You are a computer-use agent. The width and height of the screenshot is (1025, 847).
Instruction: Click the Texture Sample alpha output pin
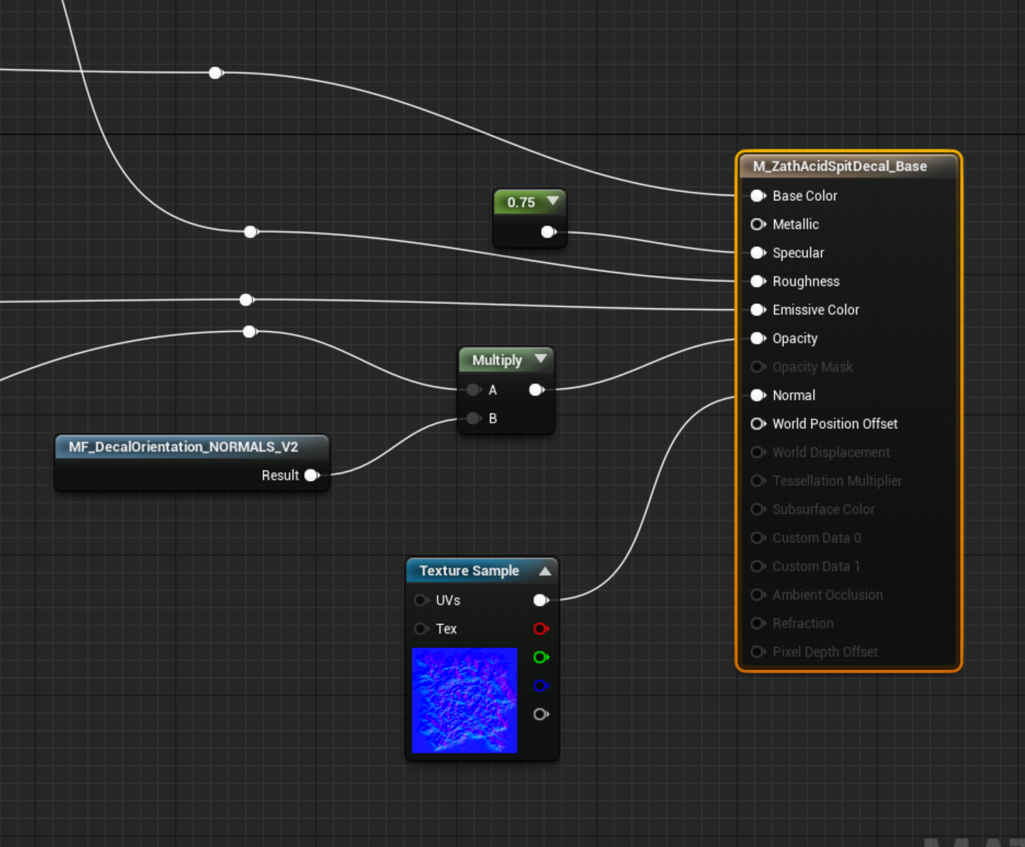pyautogui.click(x=540, y=714)
